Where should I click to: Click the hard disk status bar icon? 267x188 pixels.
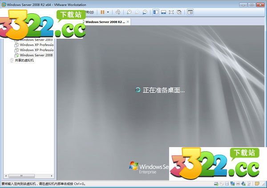216,184
